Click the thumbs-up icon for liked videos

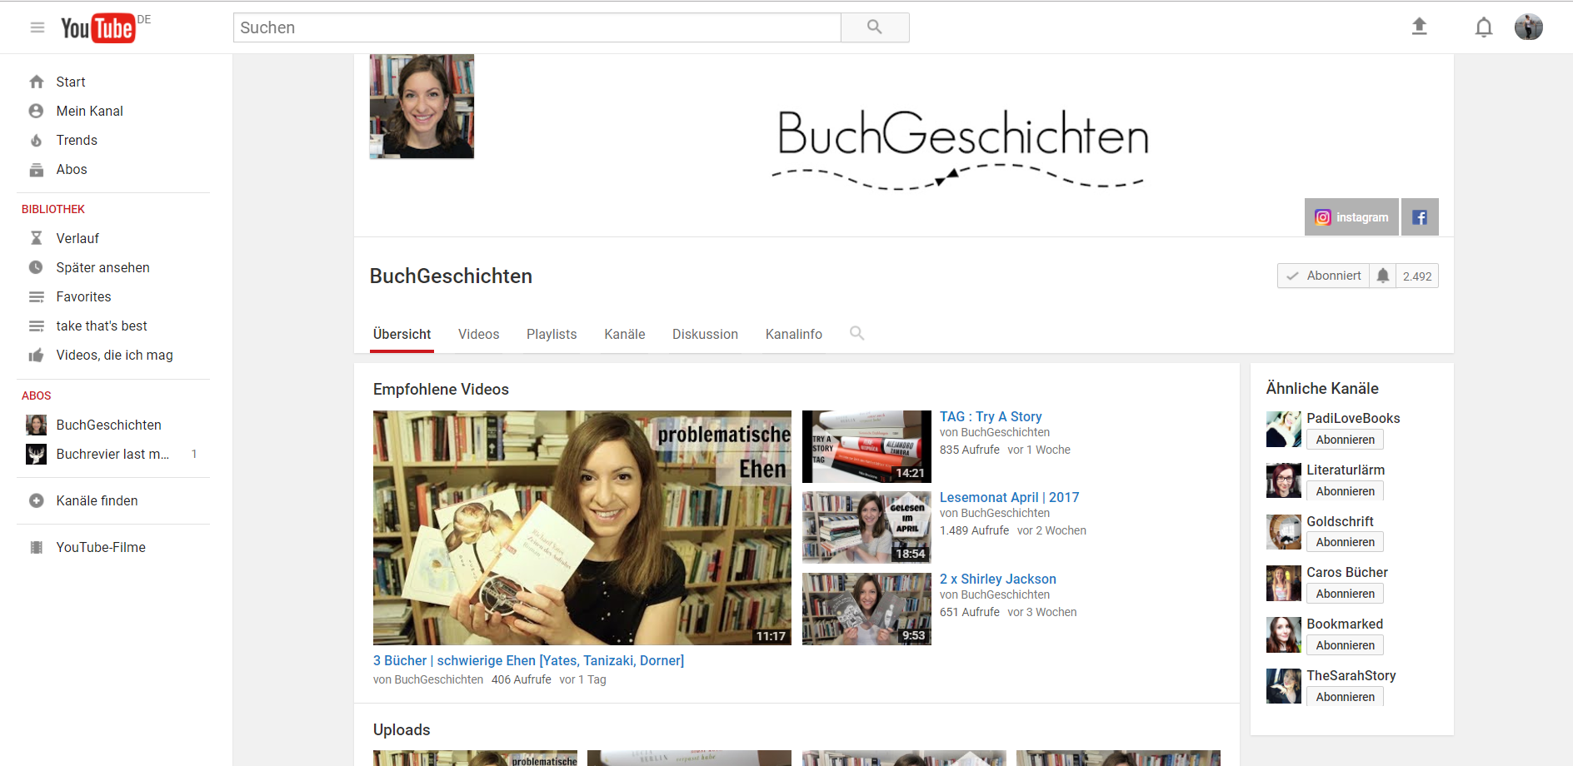37,356
